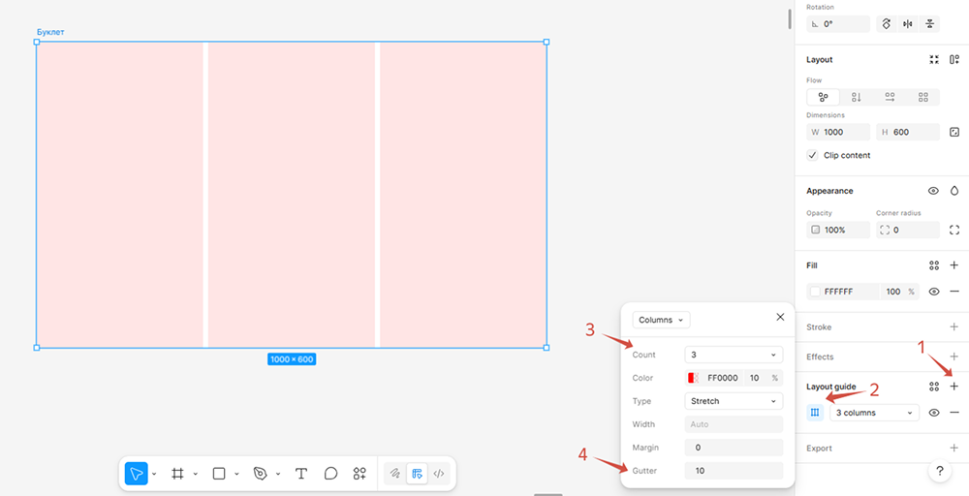Expand Frame tool options chevron
The image size is (969, 496).
click(x=196, y=475)
